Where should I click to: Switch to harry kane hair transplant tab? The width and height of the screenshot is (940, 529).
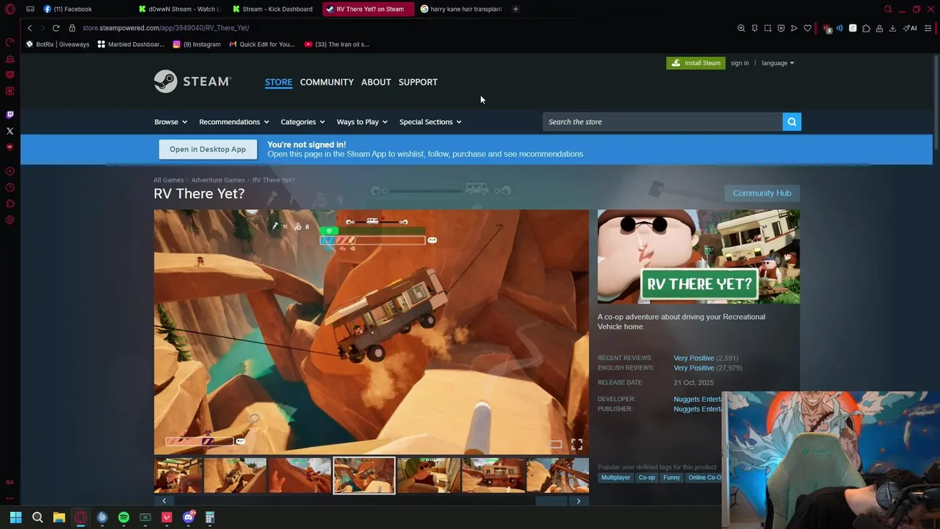[460, 9]
